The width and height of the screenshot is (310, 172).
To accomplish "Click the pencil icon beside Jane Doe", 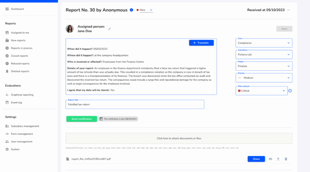I will click(109, 29).
